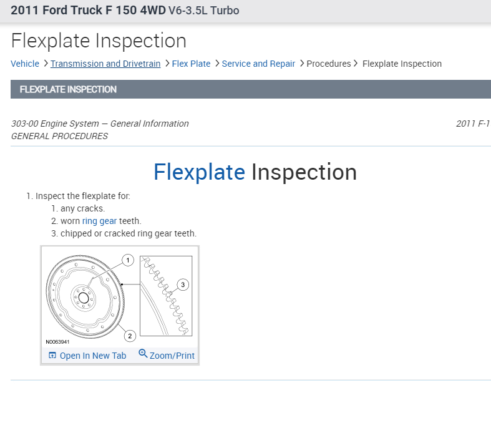
Task: Click the chevron before Flex Plate
Action: (167, 63)
